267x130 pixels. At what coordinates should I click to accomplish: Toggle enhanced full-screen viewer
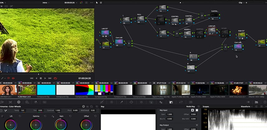tap(87, 3)
